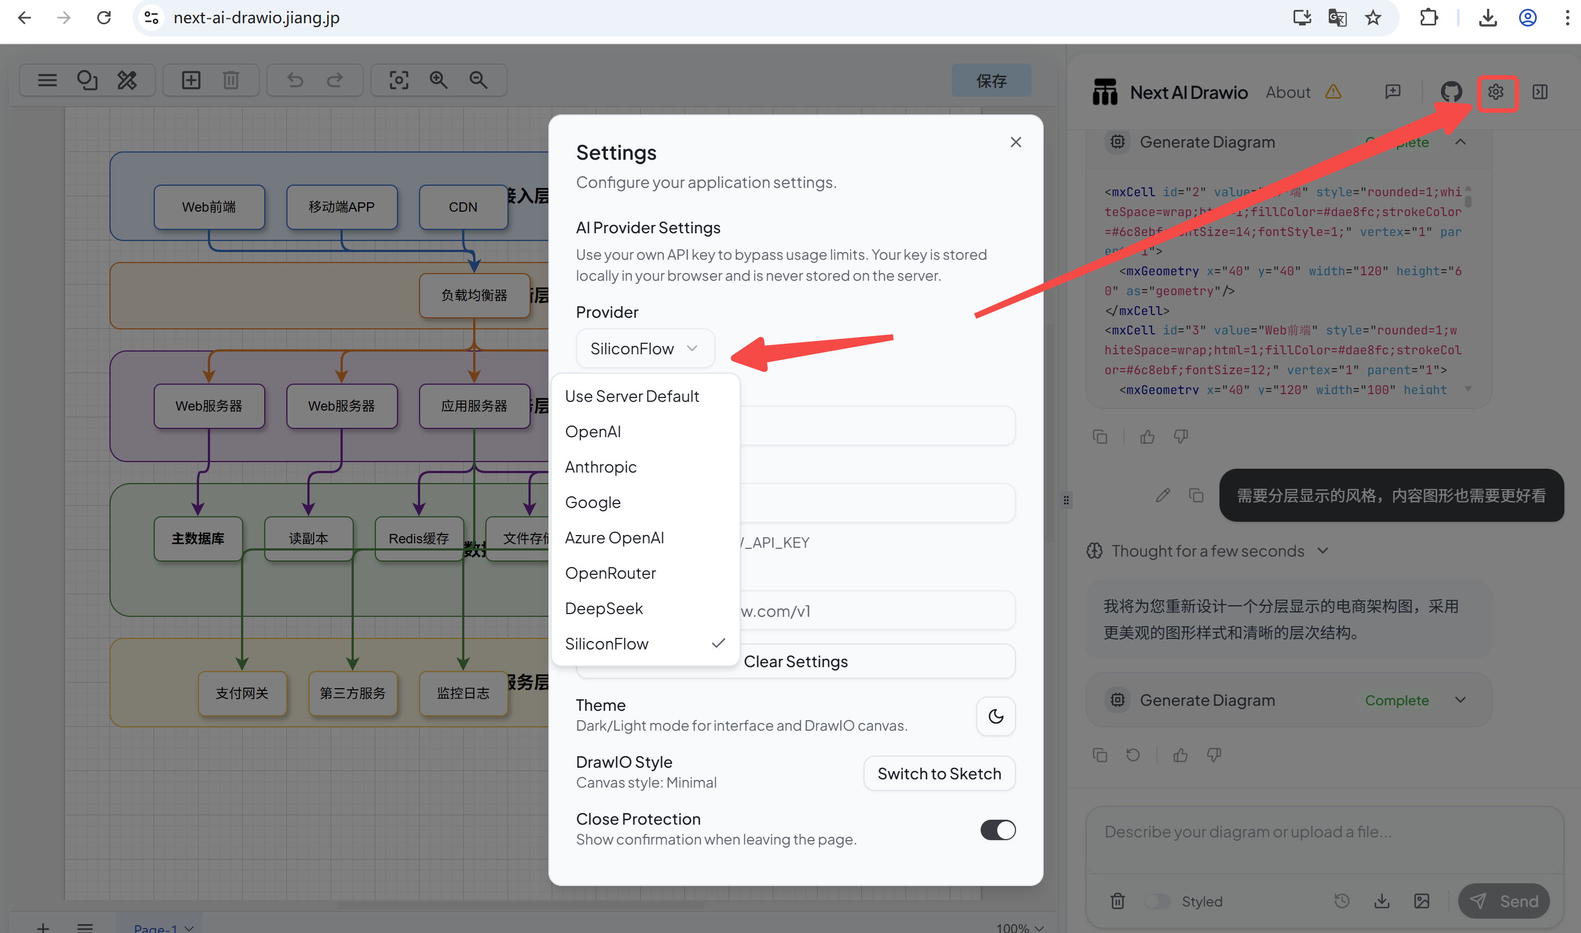Select the 负载均衡器 node on canvas
Screen dimensions: 1581x933
coord(474,296)
